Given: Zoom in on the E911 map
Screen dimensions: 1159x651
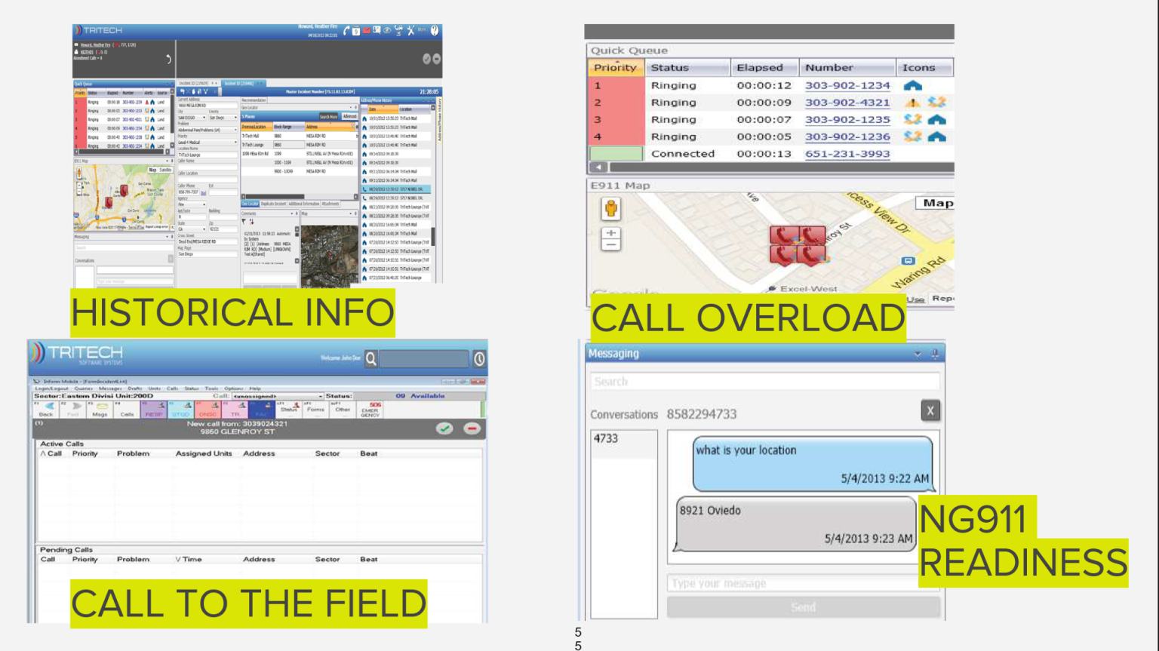Looking at the screenshot, I should (611, 233).
